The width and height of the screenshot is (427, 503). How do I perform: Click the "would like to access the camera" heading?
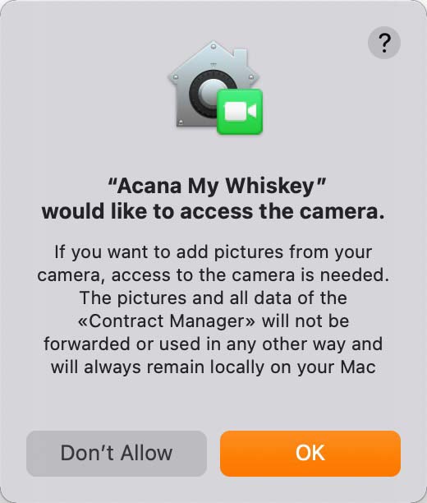(x=213, y=212)
